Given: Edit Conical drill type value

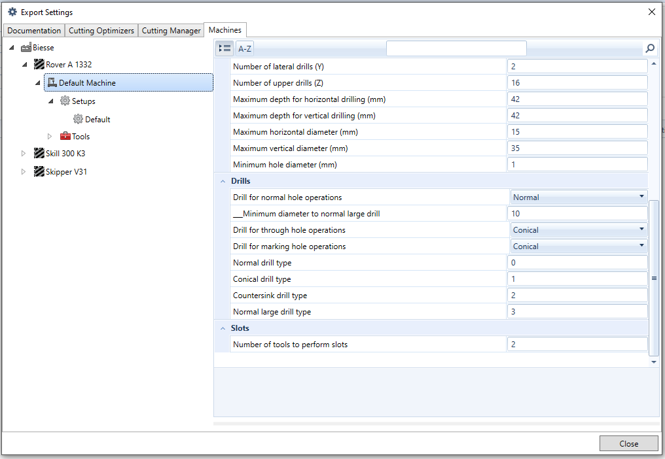Looking at the screenshot, I should (577, 279).
